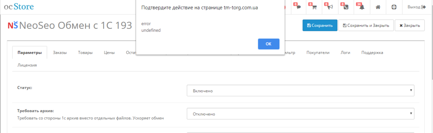433x133 pixels.
Task: Click the Закрыть button
Action: coord(410,26)
